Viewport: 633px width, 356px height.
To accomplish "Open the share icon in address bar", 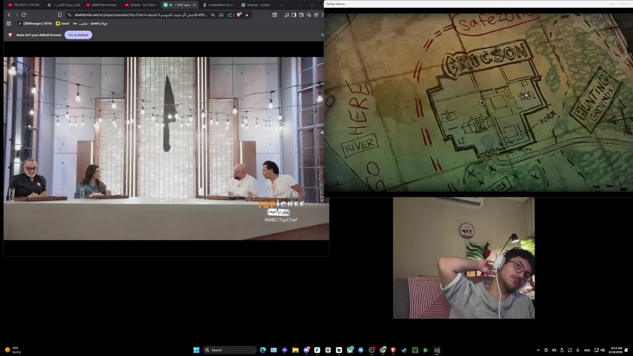I will point(229,15).
